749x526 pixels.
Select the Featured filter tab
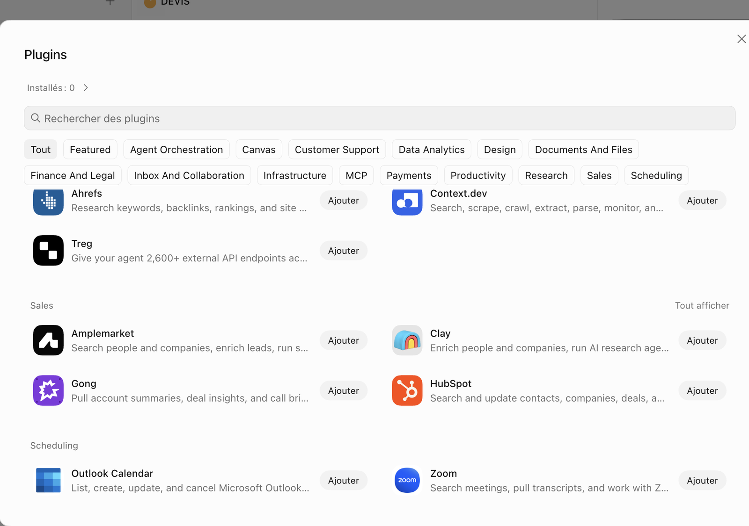(90, 150)
